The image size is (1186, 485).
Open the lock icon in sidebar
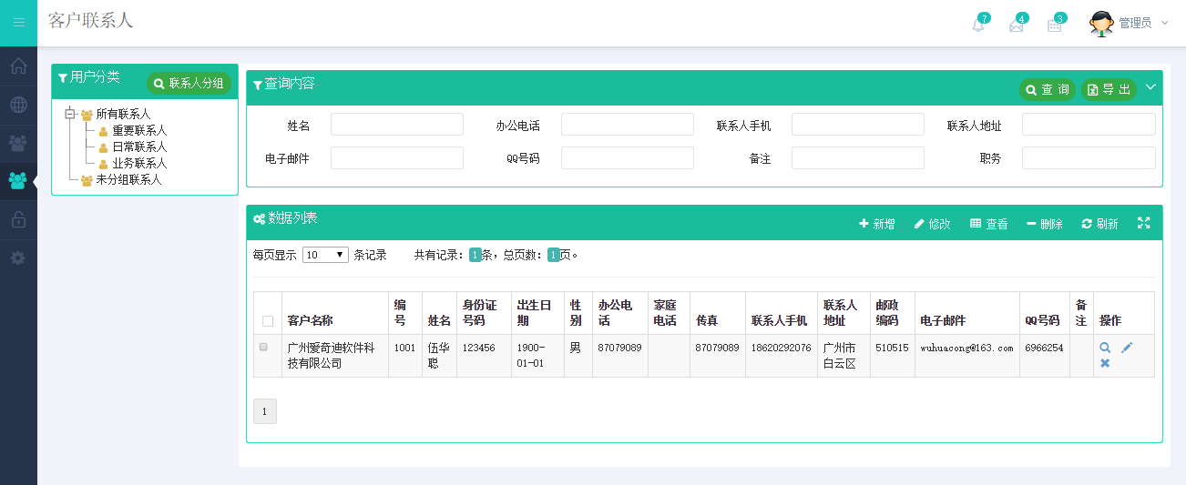[18, 219]
